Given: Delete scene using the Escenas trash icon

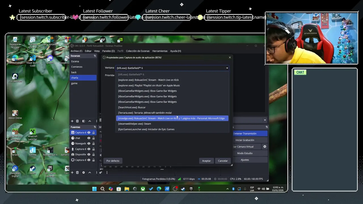Looking at the screenshot, I should click(x=77, y=121).
